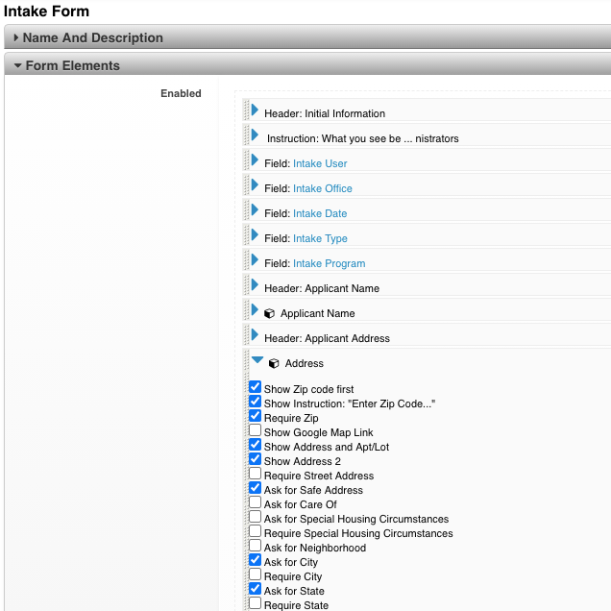
Task: Expand the Name And Description section
Action: tap(17, 38)
